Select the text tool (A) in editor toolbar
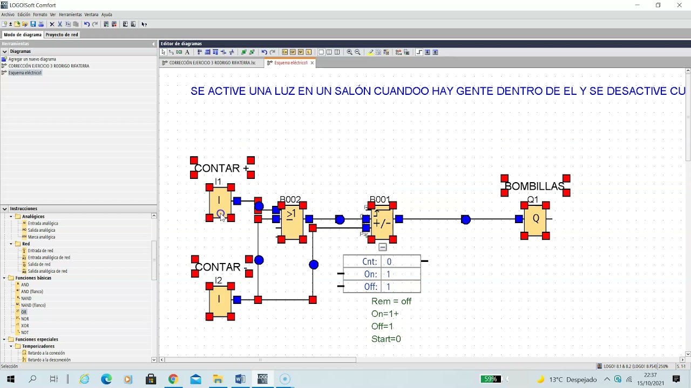 click(187, 52)
